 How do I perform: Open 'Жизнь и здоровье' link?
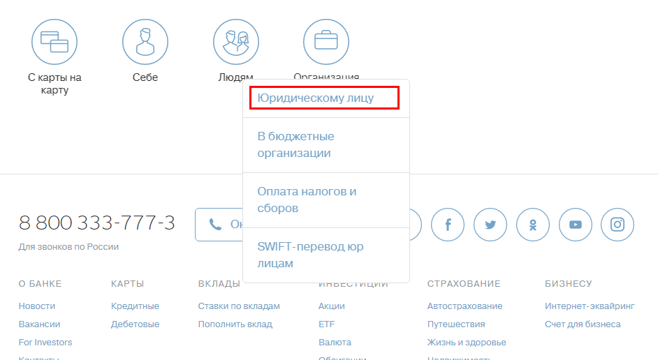(x=467, y=343)
